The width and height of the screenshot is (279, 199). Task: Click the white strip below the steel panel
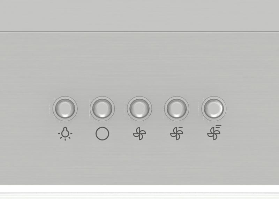(139, 189)
